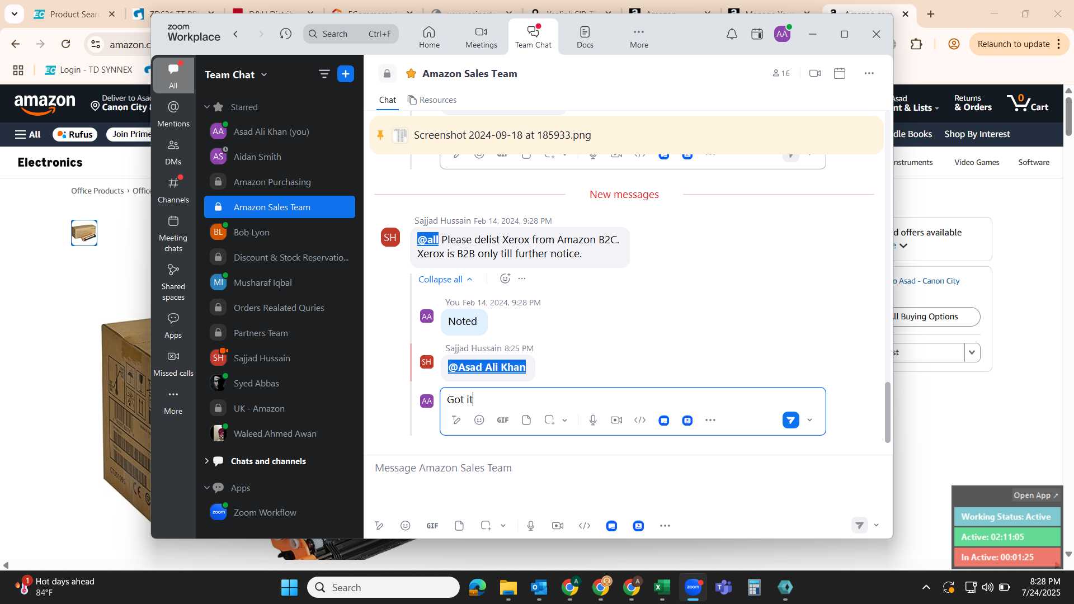Open More in the left sidebar

(173, 402)
